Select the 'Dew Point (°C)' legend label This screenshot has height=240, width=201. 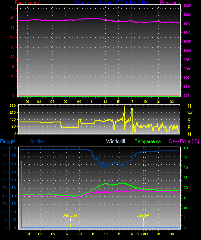coord(184,141)
